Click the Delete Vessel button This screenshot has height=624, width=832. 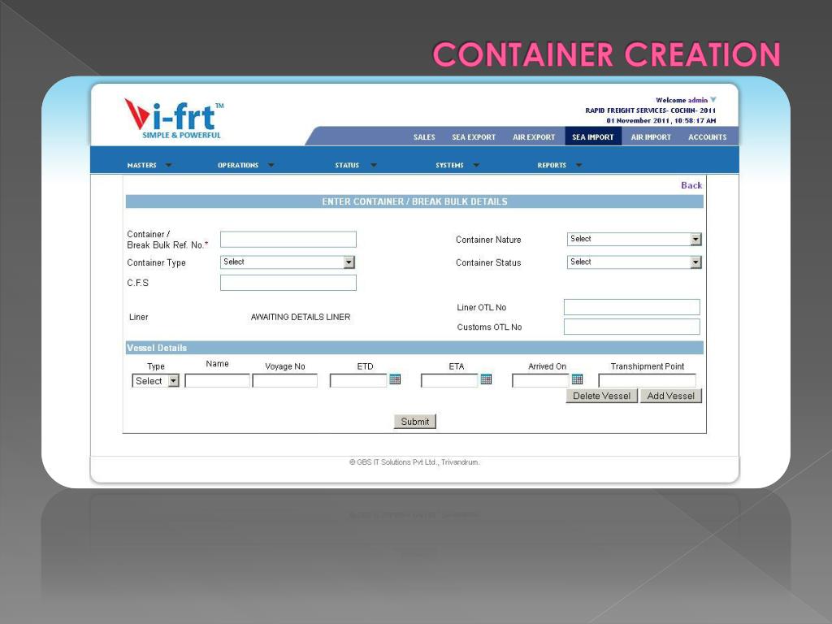(602, 396)
